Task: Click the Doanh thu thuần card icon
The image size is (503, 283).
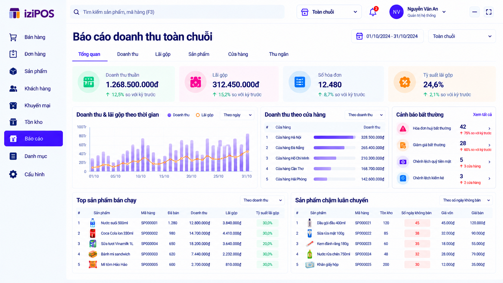Action: (88, 82)
